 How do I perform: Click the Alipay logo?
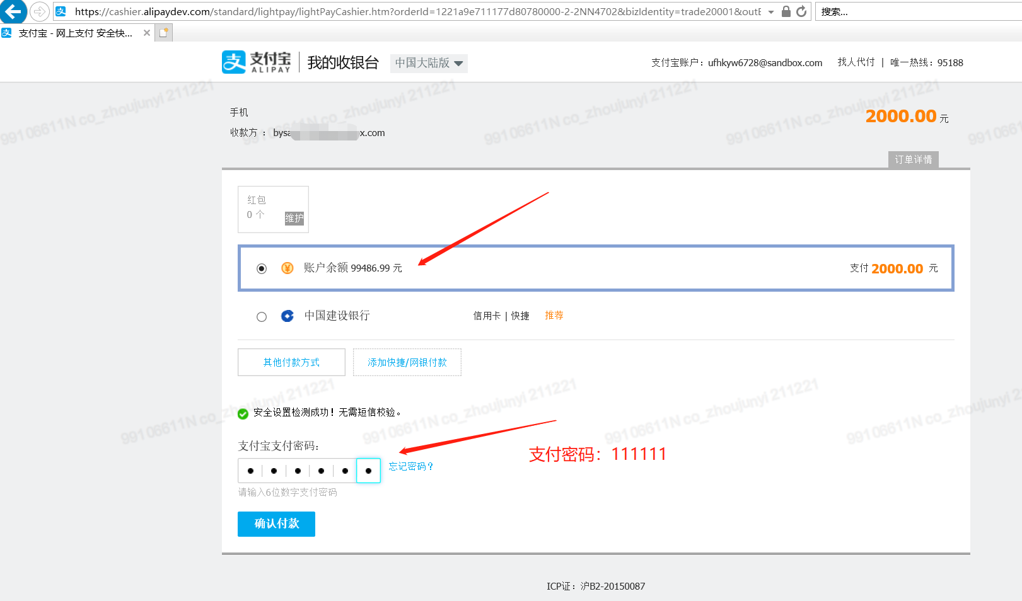[x=257, y=62]
